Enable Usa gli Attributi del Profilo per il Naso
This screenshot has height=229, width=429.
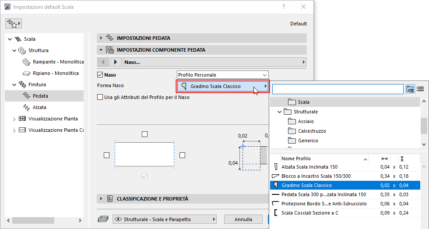click(100, 97)
